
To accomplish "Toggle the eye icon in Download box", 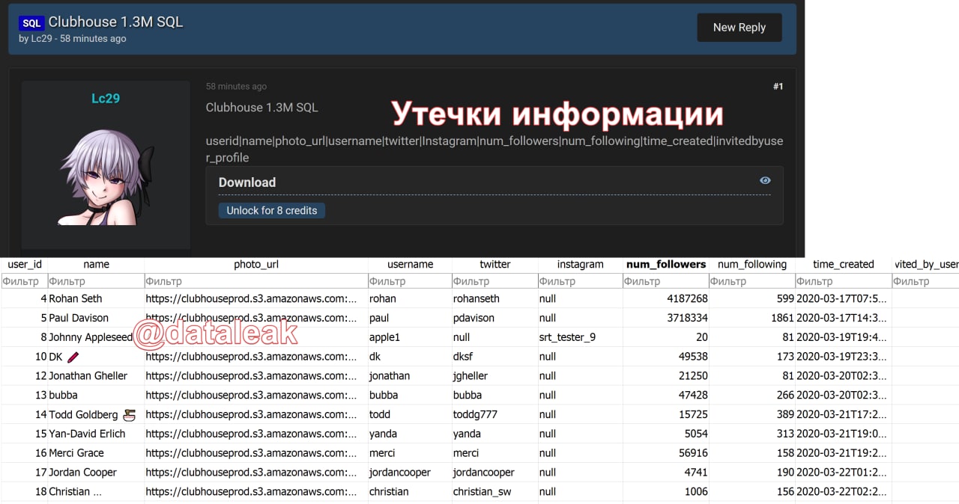I will pyautogui.click(x=765, y=180).
